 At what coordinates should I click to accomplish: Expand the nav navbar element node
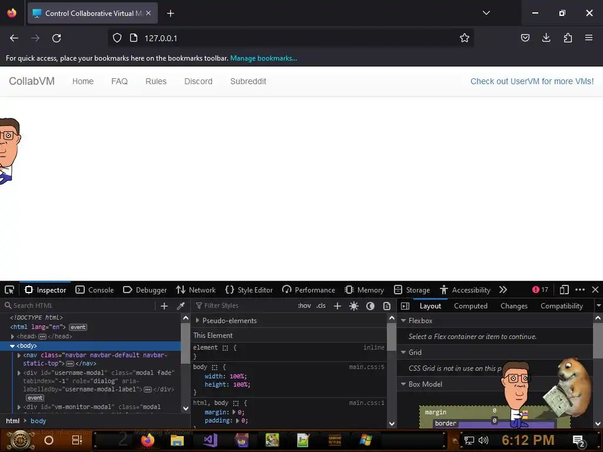pos(19,355)
